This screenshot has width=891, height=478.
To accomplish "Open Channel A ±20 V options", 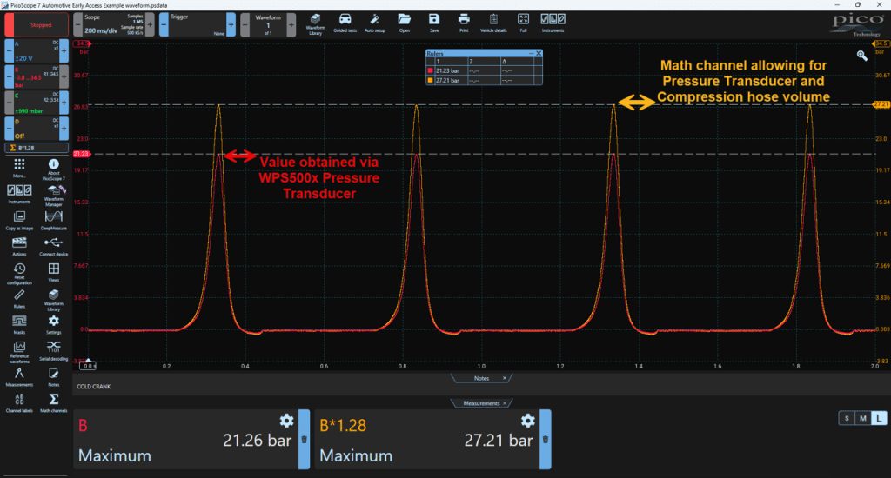I will point(37,51).
